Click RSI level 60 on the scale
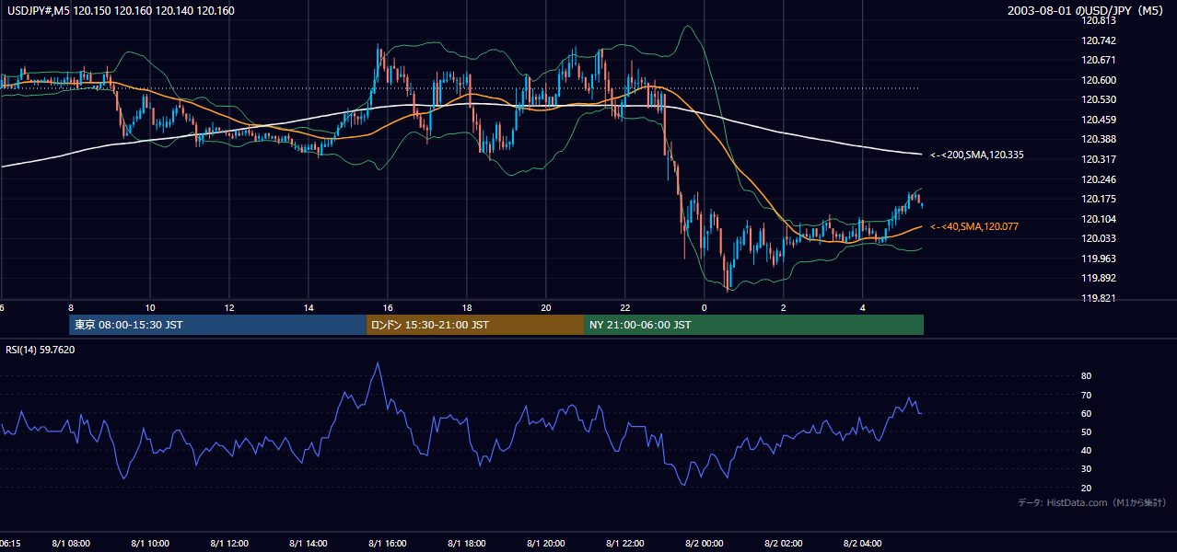 pos(1086,413)
